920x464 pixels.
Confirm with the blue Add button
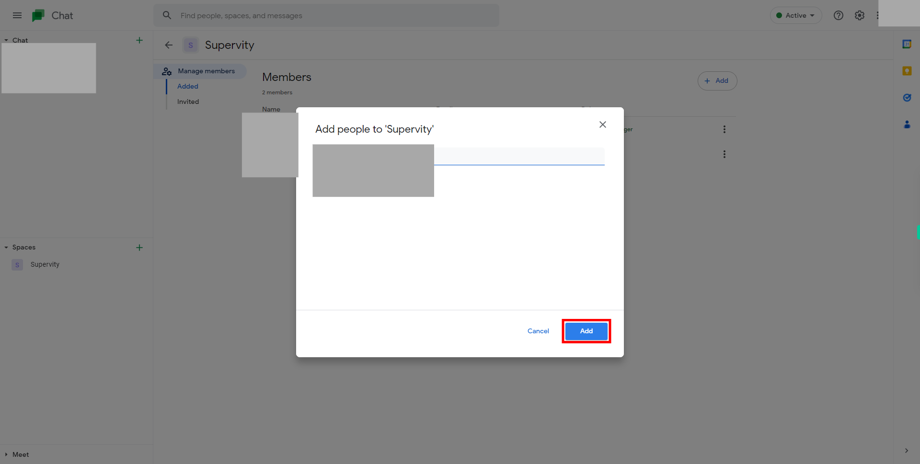[586, 331]
